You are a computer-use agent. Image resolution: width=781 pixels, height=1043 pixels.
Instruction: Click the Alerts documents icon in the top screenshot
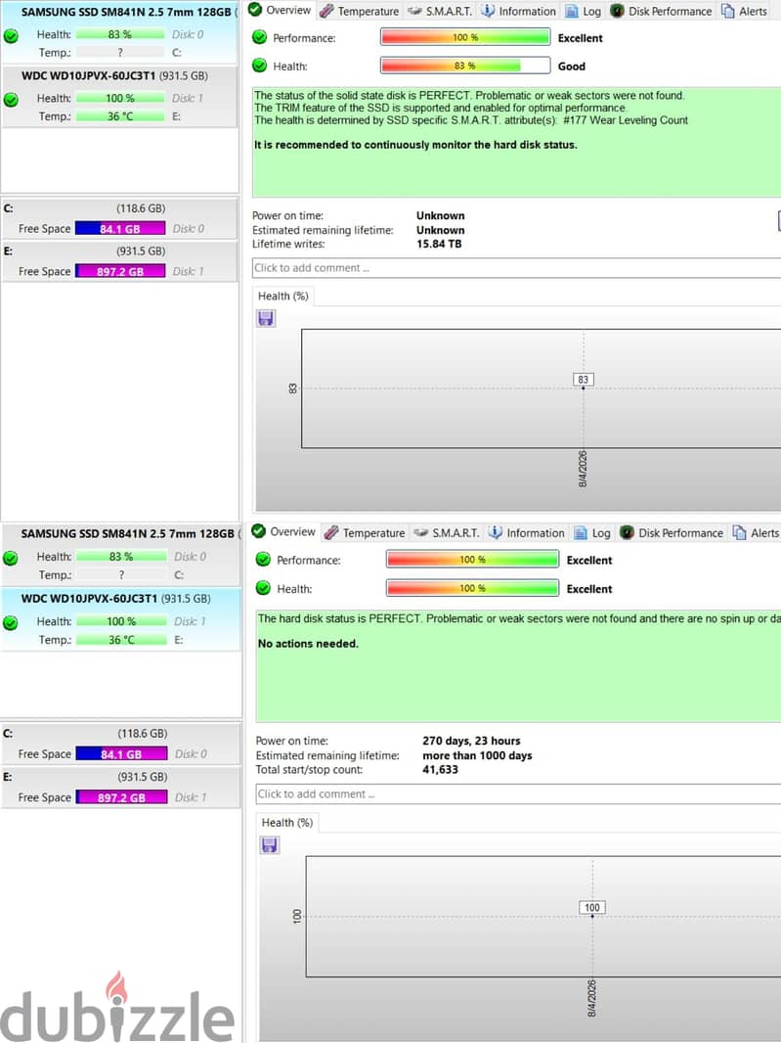(728, 11)
